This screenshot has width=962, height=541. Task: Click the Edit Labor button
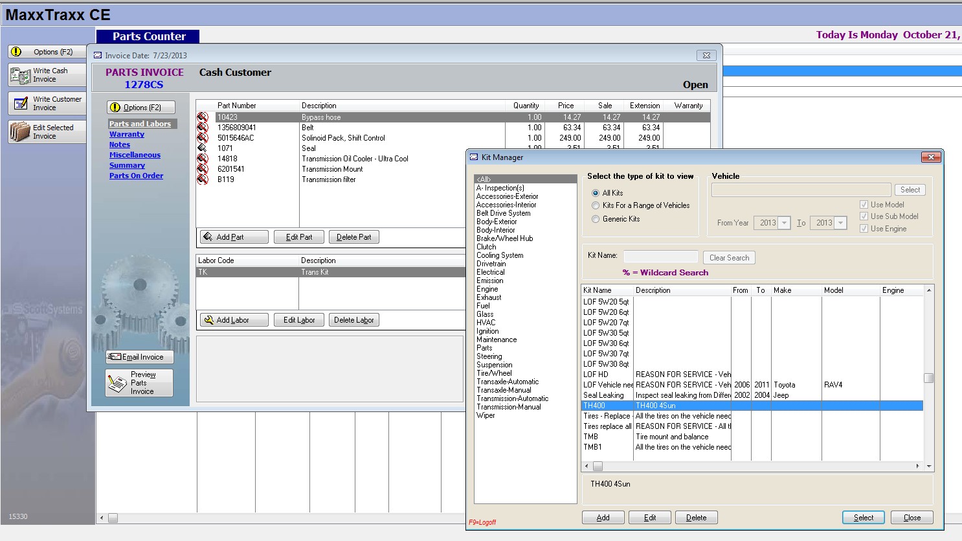coord(299,320)
